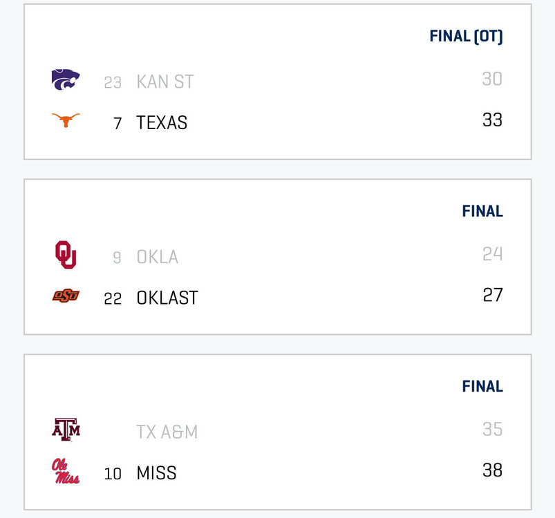Click Texas A&M's score 35
The image size is (555, 518).
(x=492, y=430)
